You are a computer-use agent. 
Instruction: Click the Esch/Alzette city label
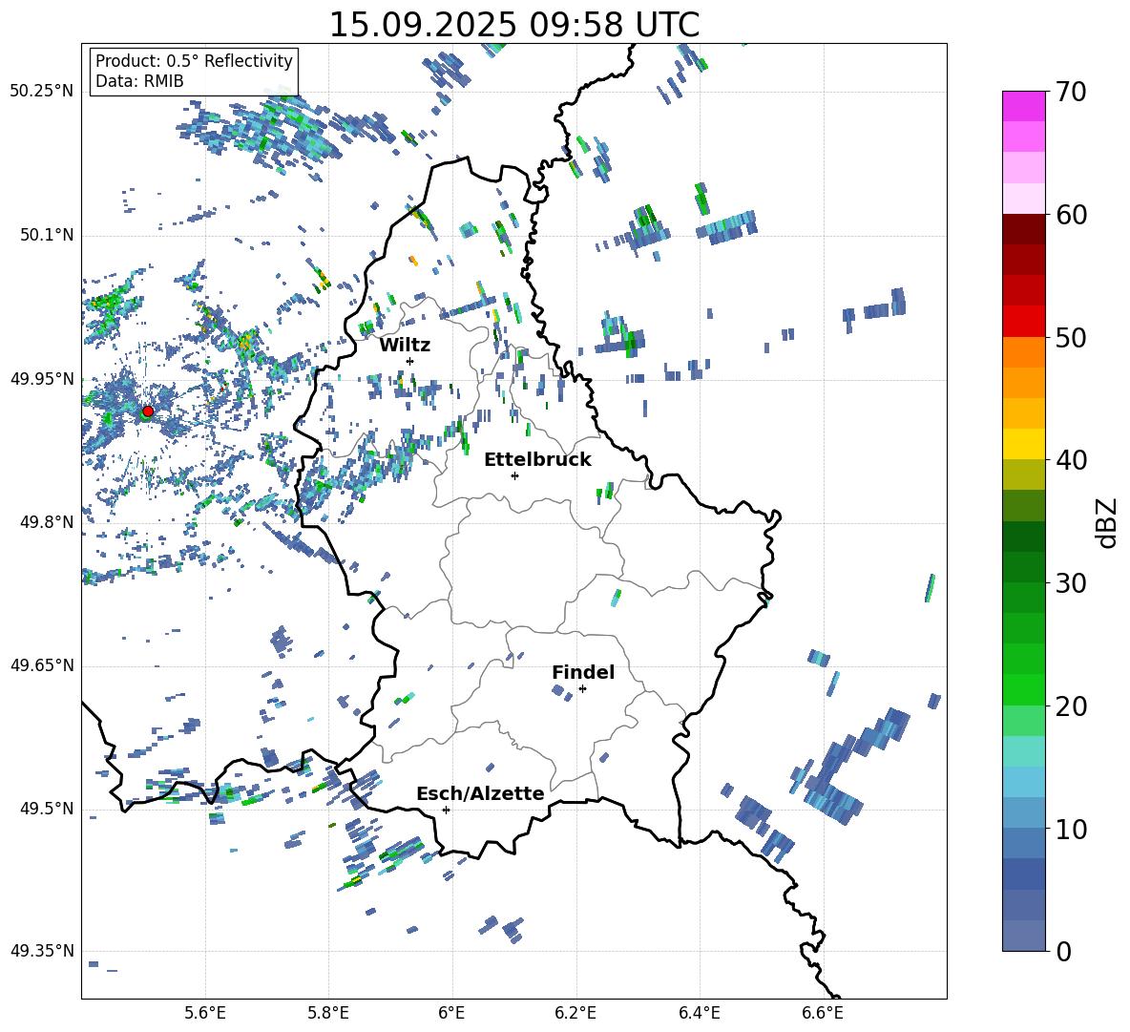pos(480,793)
